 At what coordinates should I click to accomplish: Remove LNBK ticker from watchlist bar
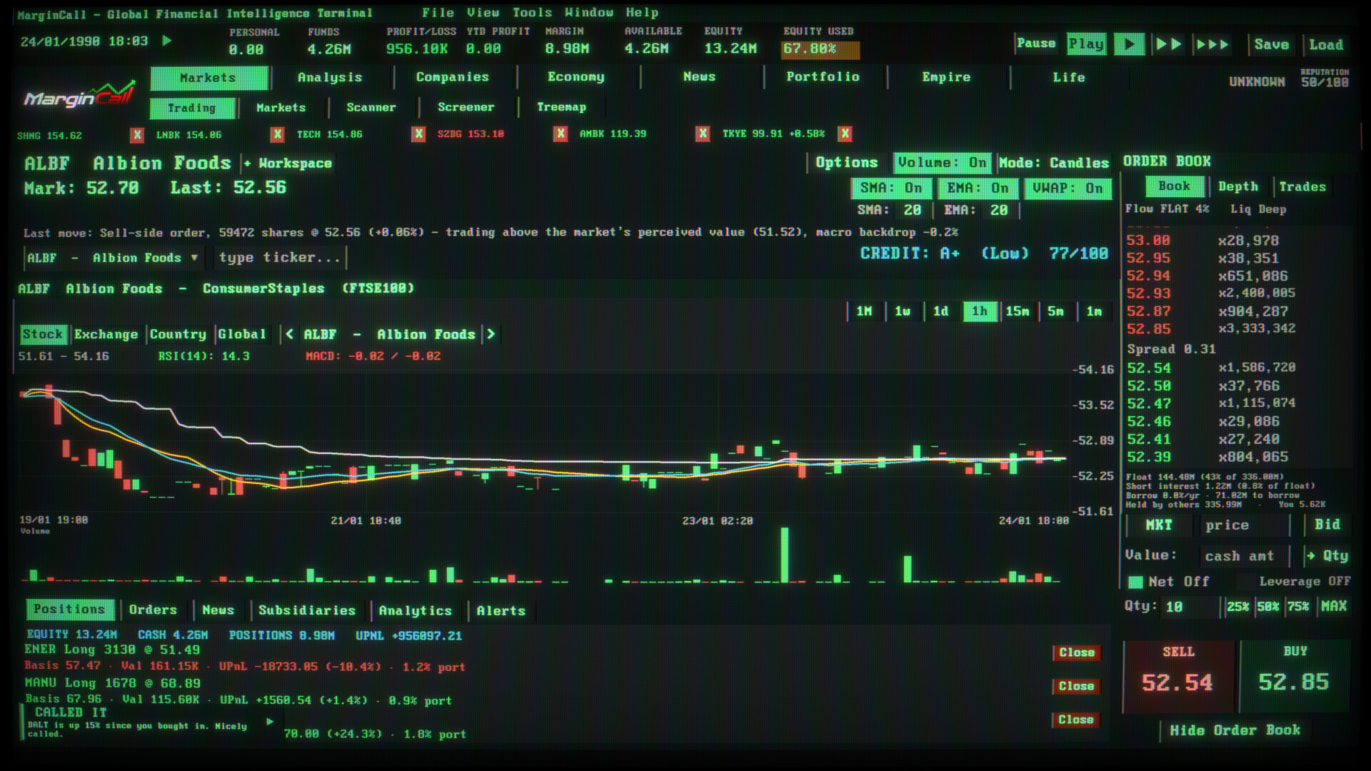pyautogui.click(x=278, y=134)
